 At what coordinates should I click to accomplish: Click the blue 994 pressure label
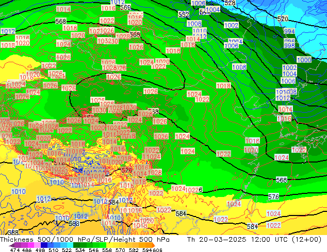[x=289, y=31]
